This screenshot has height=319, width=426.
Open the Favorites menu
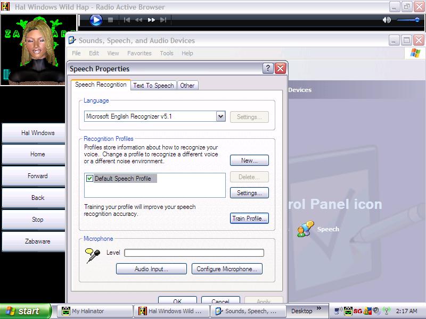[140, 53]
